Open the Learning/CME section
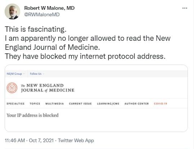 (x=108, y=104)
